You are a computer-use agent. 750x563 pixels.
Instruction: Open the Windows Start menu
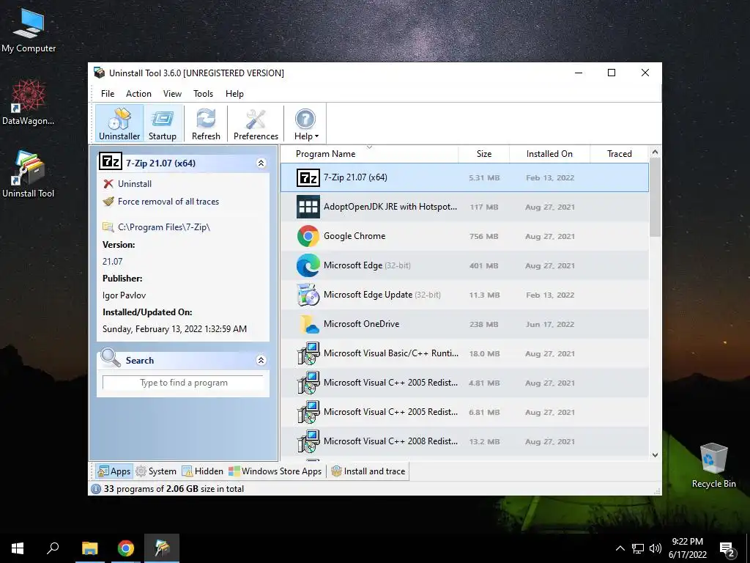[18, 548]
